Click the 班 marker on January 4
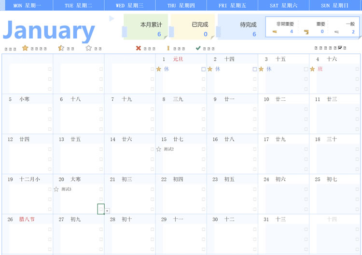The width and height of the screenshot is (362, 255). 320,69
